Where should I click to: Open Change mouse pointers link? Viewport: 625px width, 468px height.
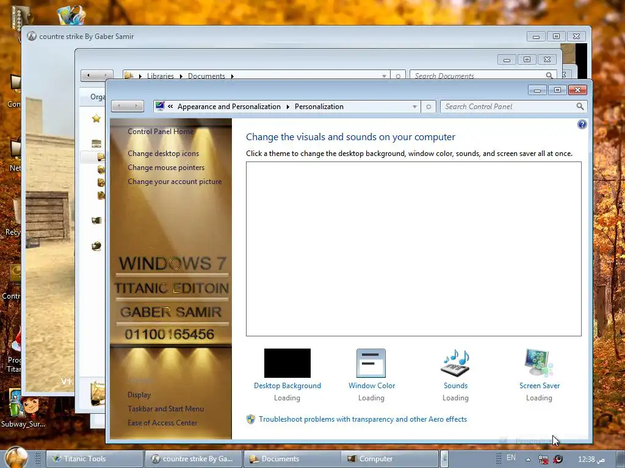tap(166, 168)
